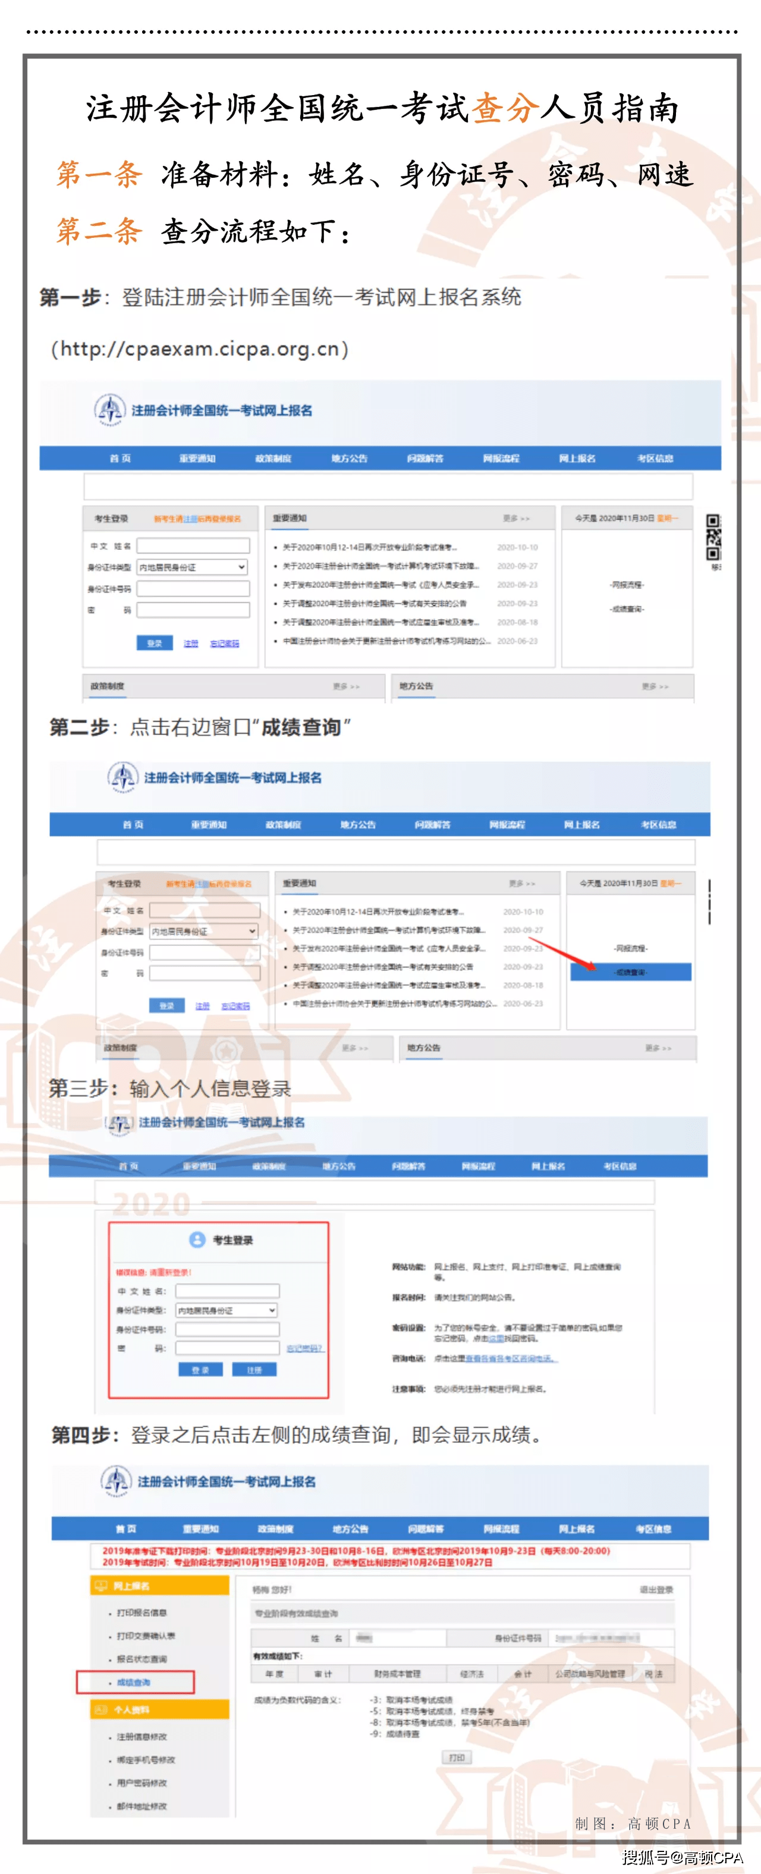Open 网上报名 in step-two navigation bar
Viewport: 761px width, 1874px height.
coord(582,824)
